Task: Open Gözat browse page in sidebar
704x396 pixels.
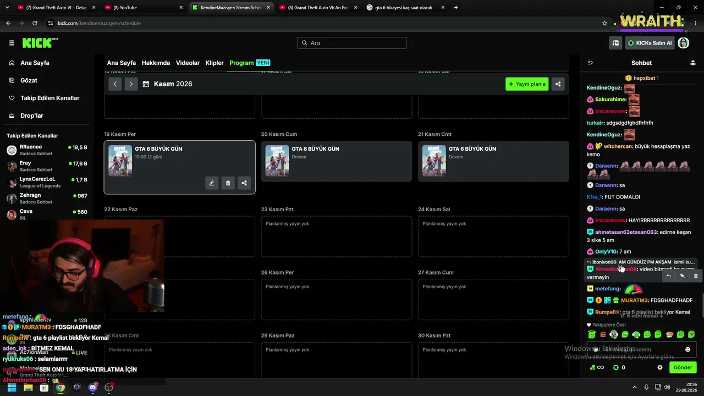Action: pos(29,80)
